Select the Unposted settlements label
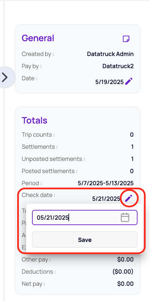Image resolution: width=150 pixels, height=301 pixels. (x=53, y=159)
